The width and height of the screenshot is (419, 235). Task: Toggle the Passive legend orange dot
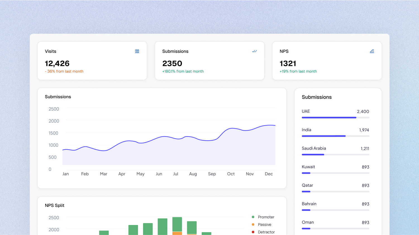[x=253, y=224]
